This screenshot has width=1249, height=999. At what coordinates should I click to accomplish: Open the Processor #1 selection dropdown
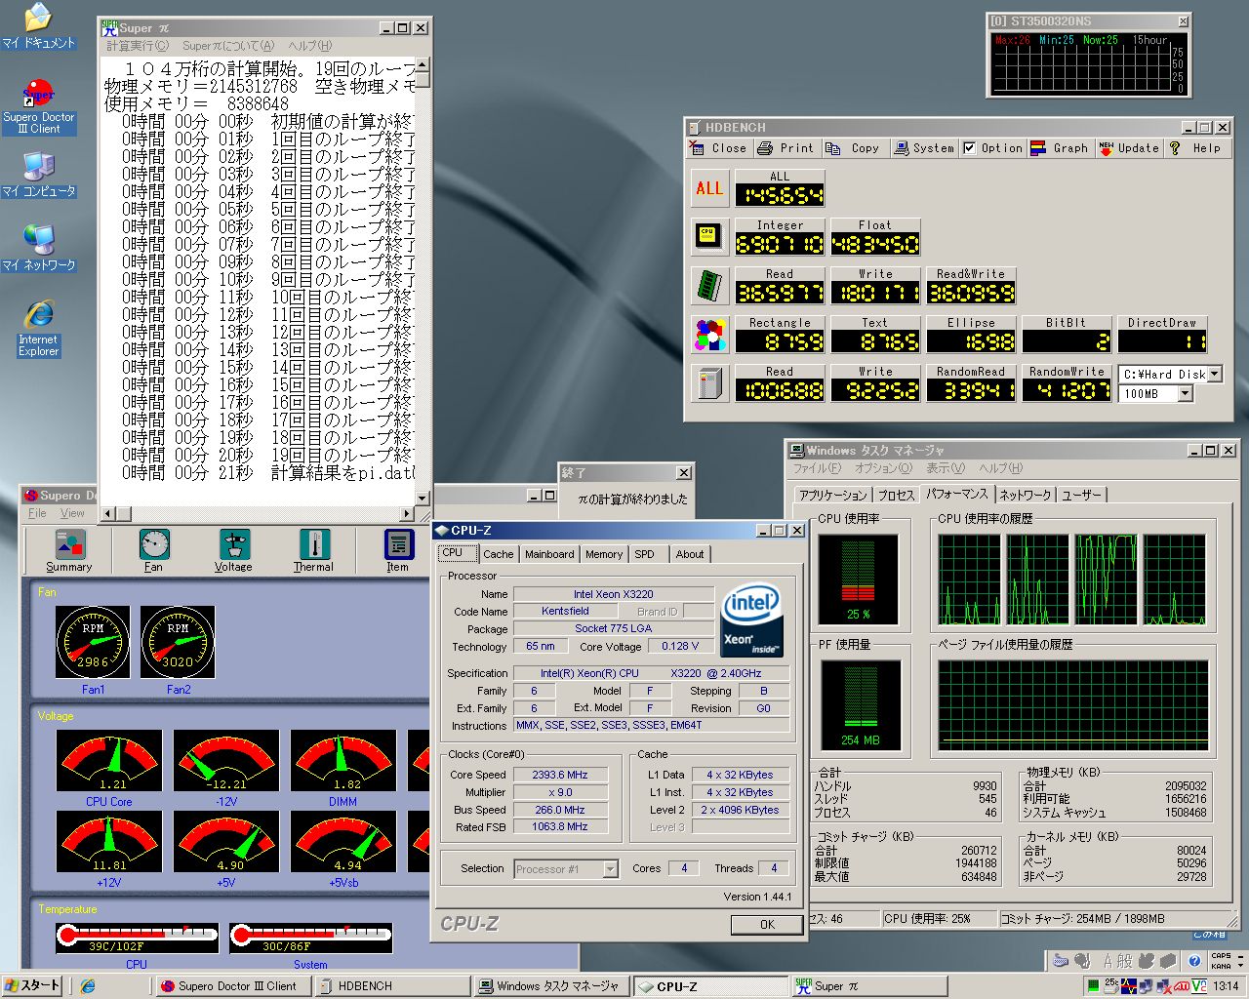pyautogui.click(x=610, y=869)
